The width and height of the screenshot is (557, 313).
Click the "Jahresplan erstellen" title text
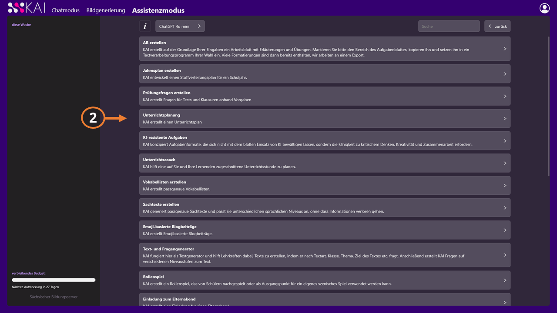tap(162, 70)
